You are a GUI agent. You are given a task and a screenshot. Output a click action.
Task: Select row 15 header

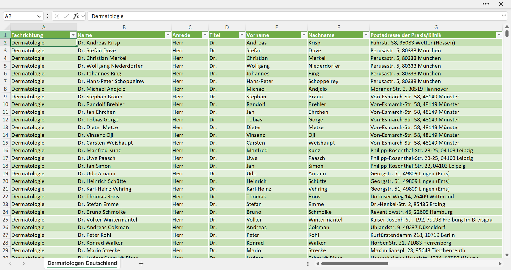[5, 143]
